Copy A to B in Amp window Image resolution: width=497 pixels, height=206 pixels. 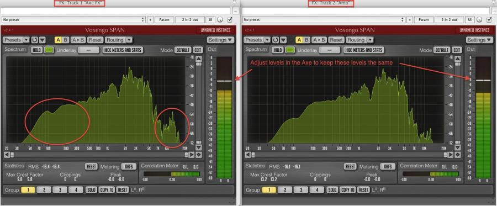point(319,40)
